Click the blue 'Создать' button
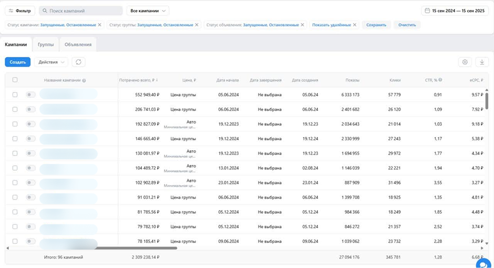Viewport: 494px width, 268px height. (17, 62)
